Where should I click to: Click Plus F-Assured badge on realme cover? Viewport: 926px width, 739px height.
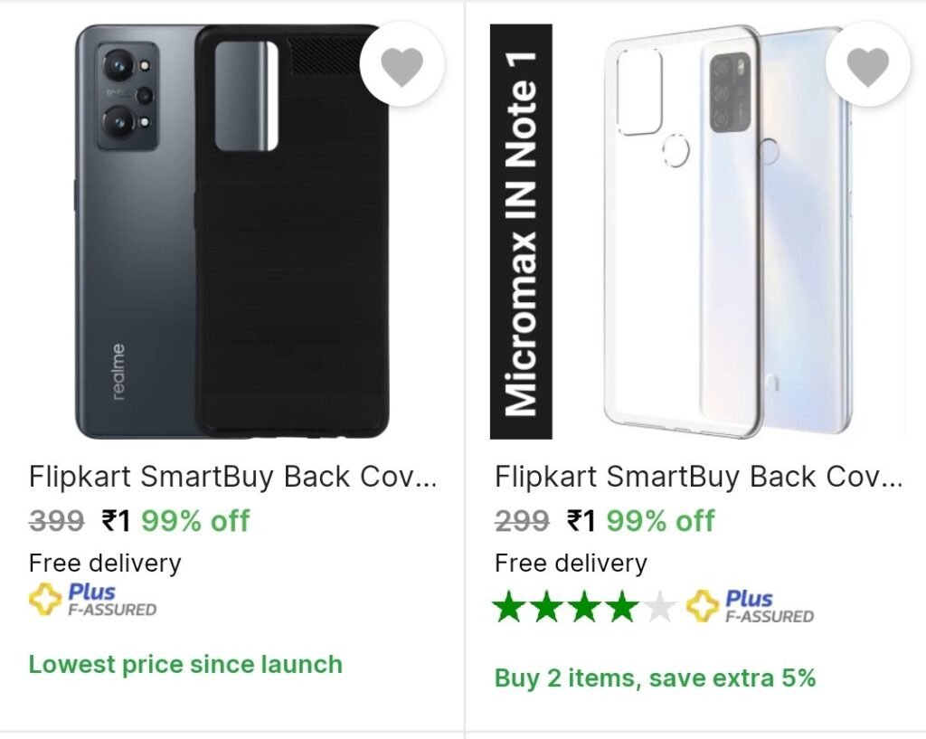pyautogui.click(x=93, y=600)
